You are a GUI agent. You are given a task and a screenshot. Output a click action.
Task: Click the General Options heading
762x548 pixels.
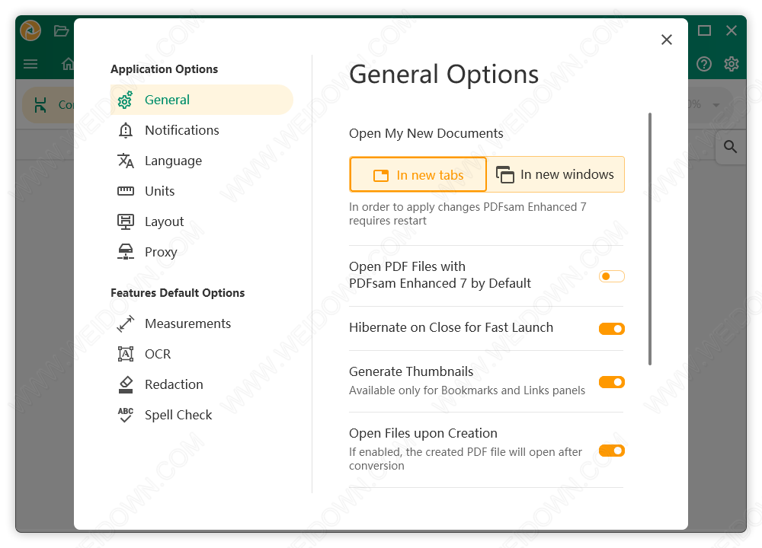(443, 75)
